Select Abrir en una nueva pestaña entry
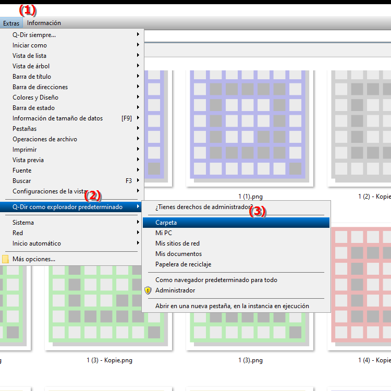The width and height of the screenshot is (391, 391). (x=236, y=306)
